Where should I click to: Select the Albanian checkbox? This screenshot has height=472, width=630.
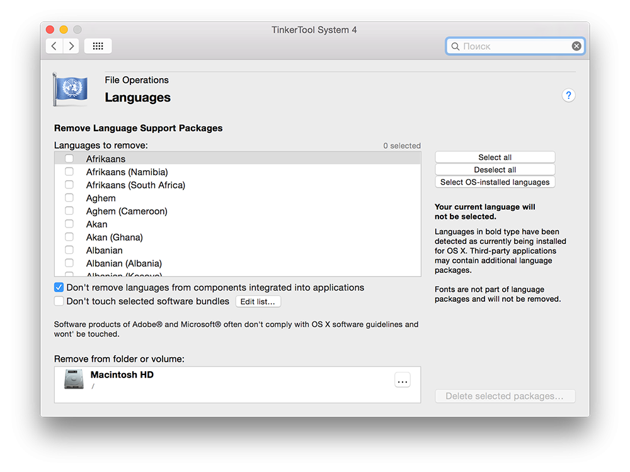(69, 250)
